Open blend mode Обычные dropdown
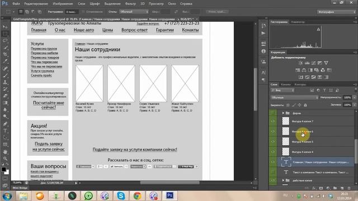 coord(294,98)
